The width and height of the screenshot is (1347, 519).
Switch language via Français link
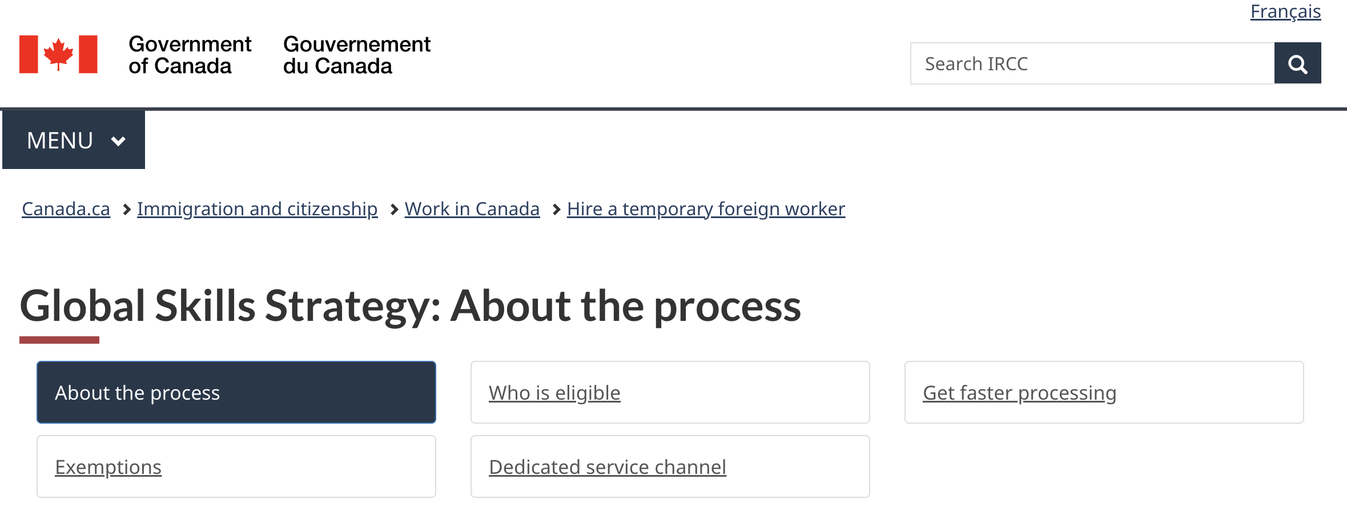(x=1285, y=11)
